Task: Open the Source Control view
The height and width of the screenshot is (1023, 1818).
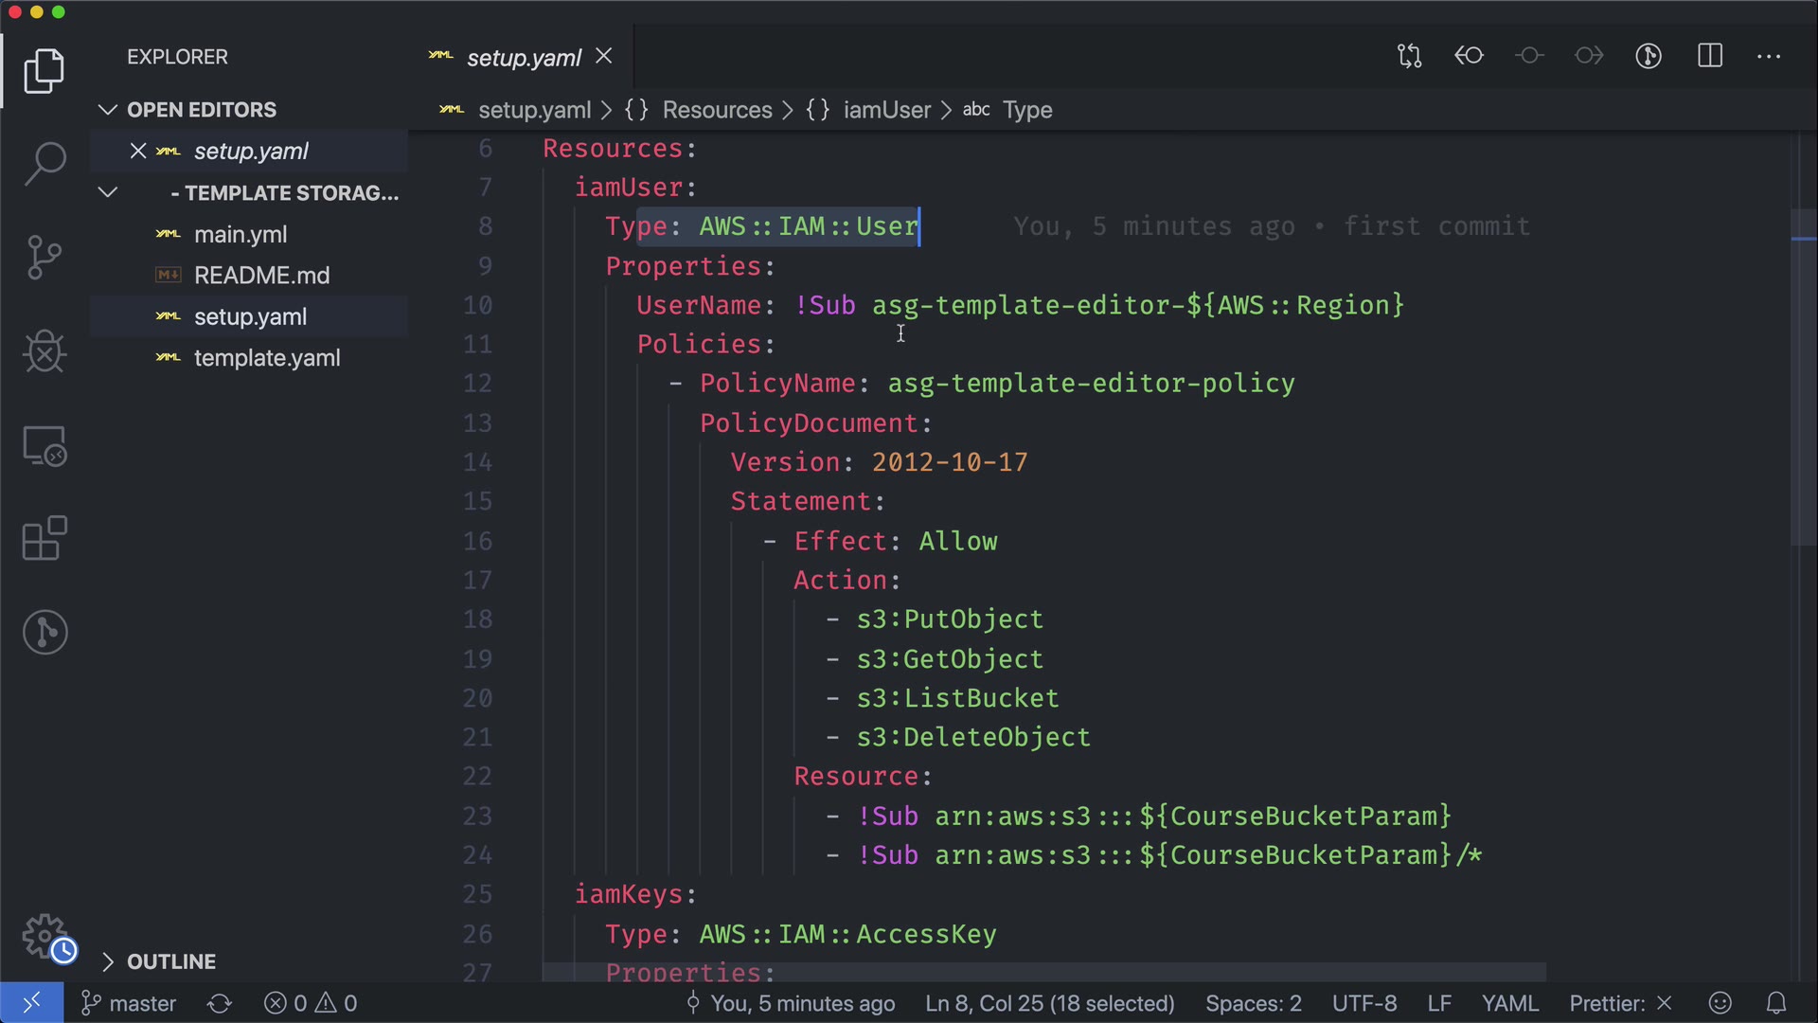Action: click(45, 257)
